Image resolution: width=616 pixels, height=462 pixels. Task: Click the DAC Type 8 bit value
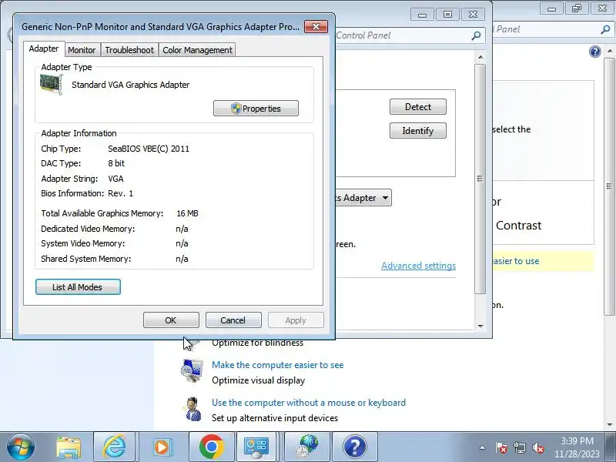pos(116,163)
